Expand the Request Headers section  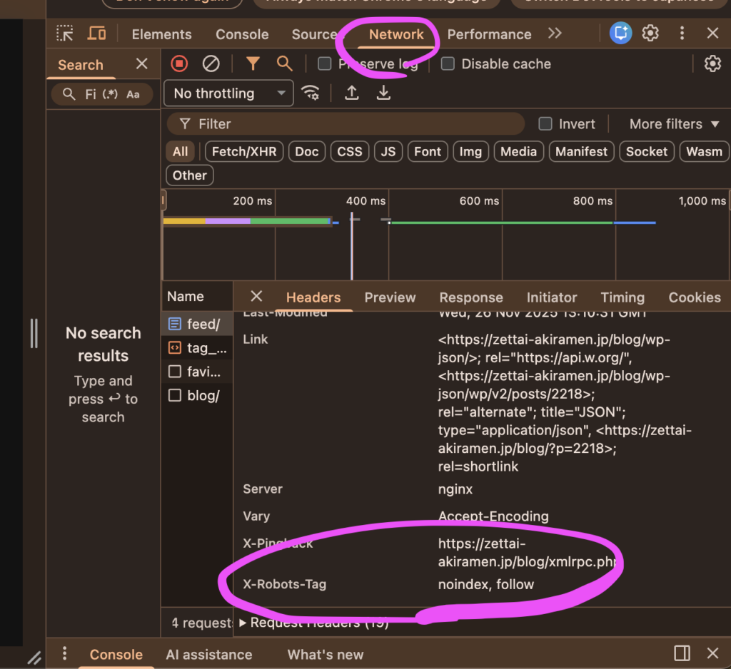[243, 623]
